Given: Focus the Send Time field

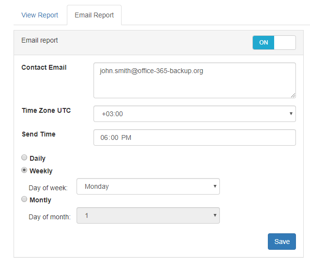Looking at the screenshot, I should pos(195,137).
